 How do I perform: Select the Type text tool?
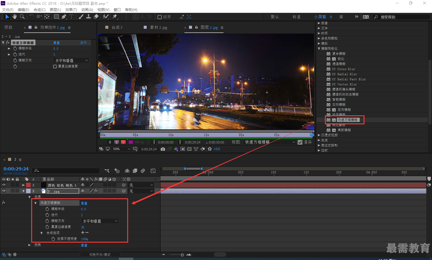[71, 17]
